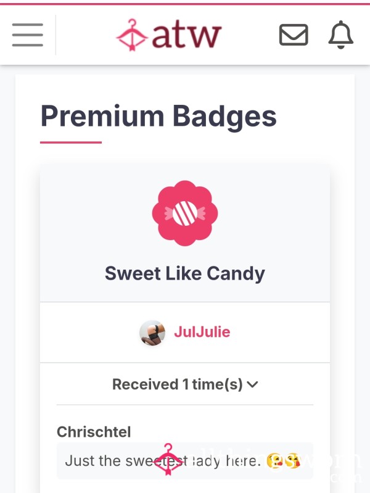Click the Chrischtel username
The image size is (370, 493).
94,432
